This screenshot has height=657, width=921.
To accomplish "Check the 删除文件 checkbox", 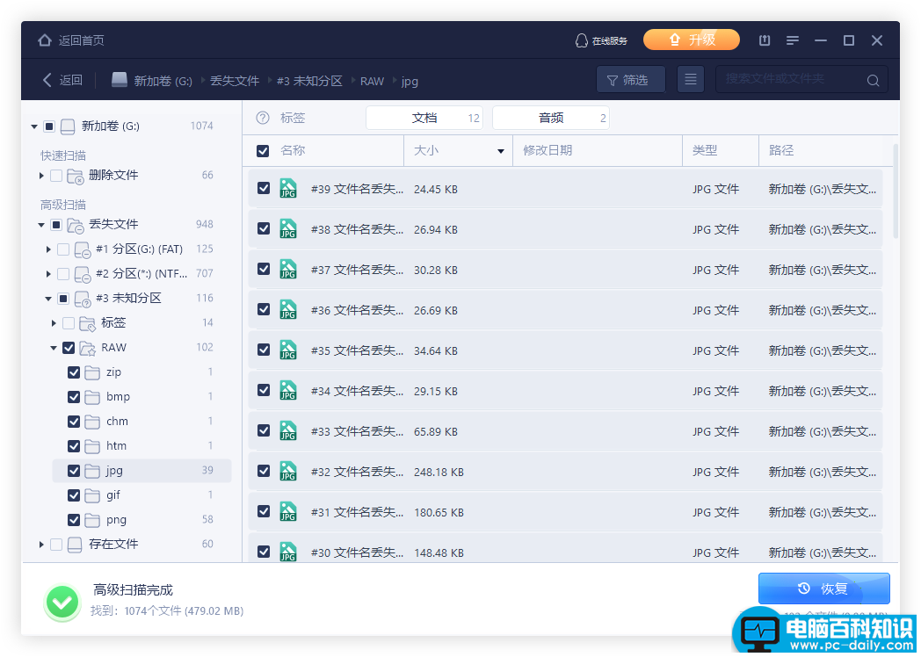I will (x=56, y=176).
